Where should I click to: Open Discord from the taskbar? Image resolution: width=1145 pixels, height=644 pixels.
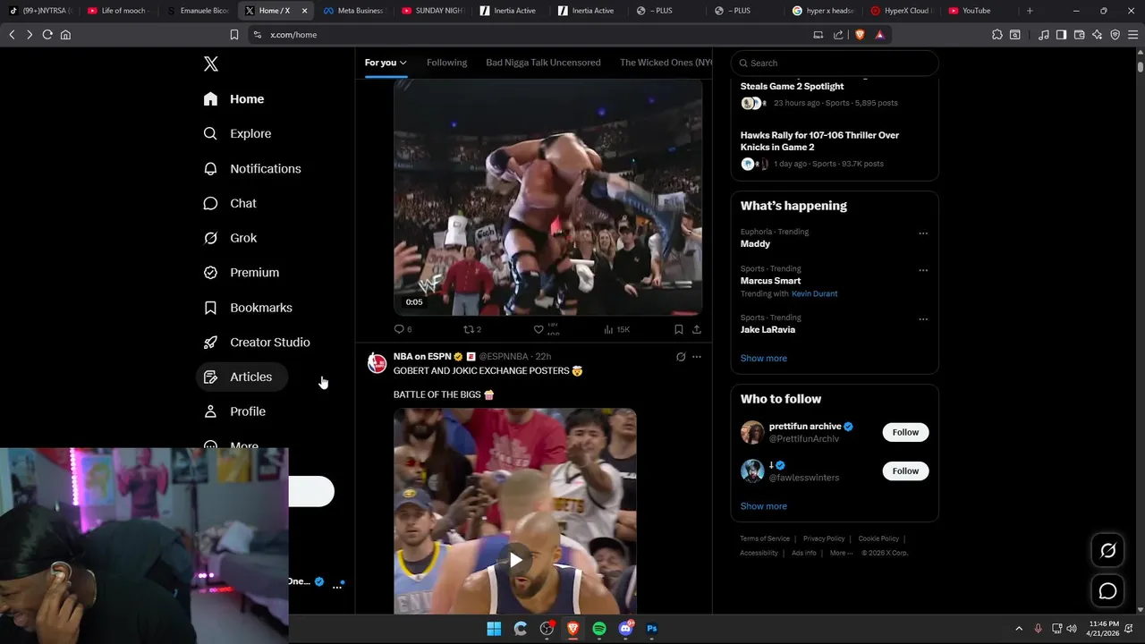(626, 629)
